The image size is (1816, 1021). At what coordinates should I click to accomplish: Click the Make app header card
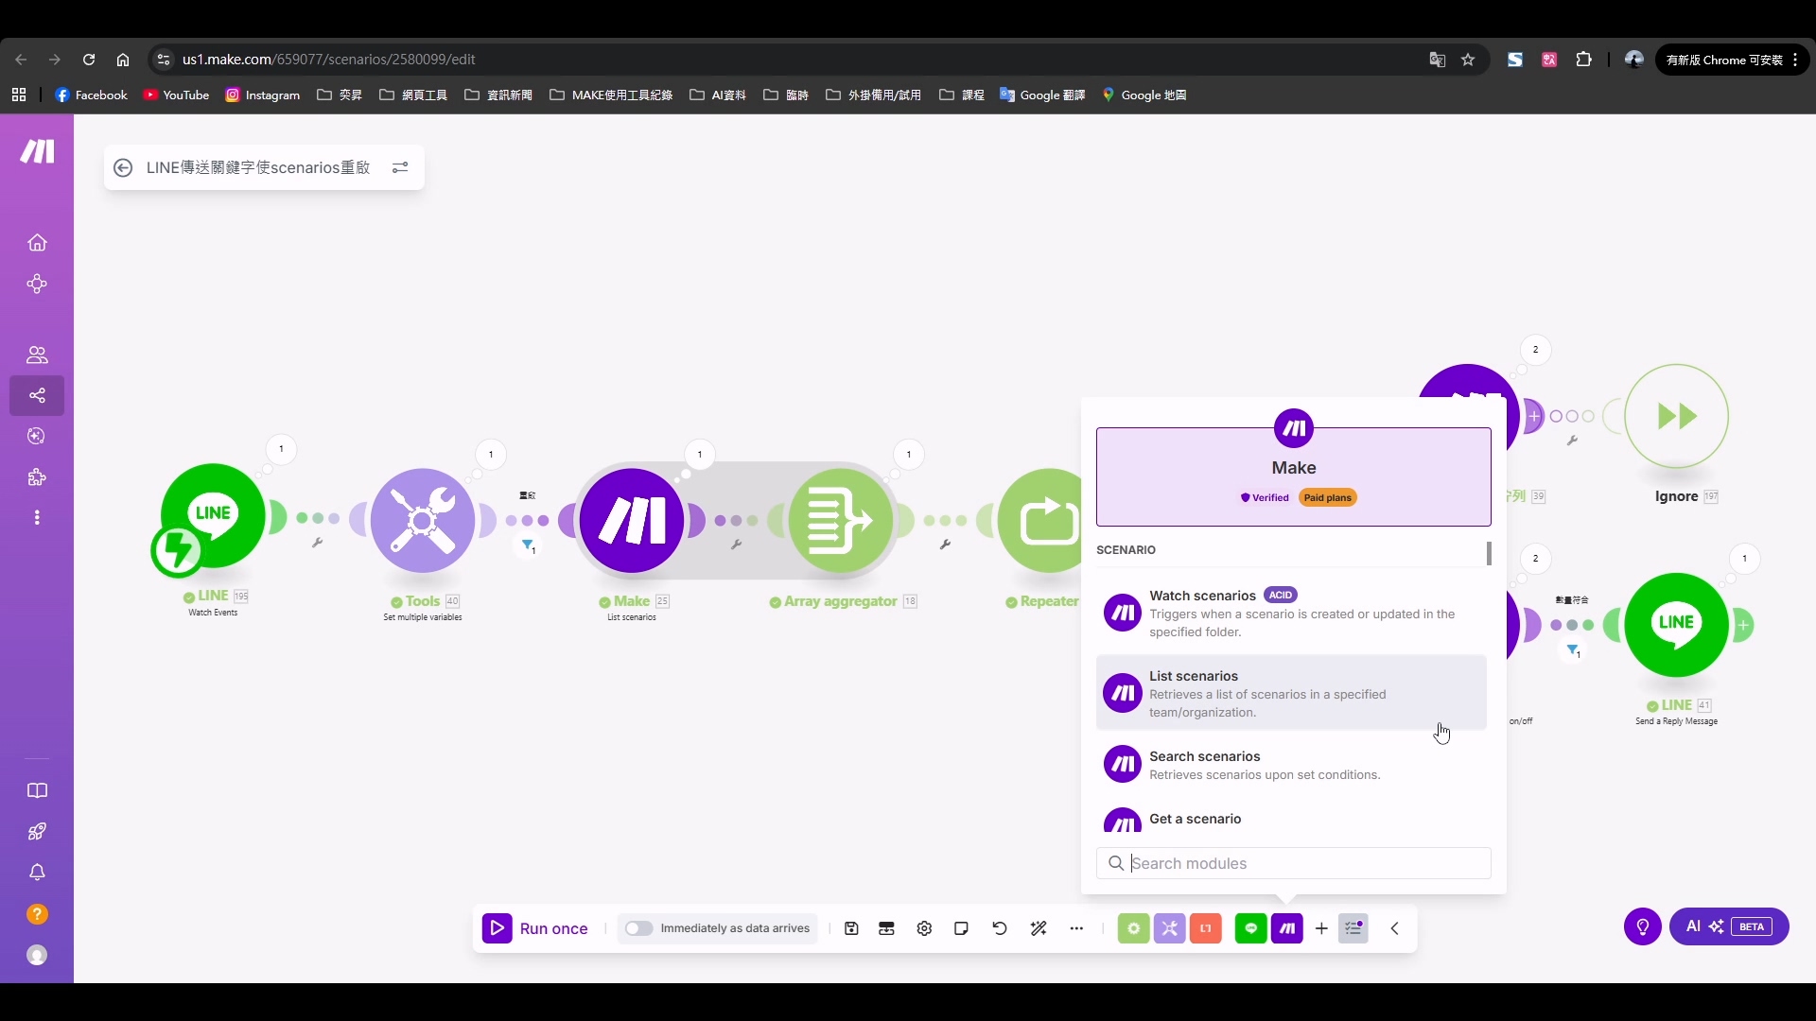tap(1293, 476)
